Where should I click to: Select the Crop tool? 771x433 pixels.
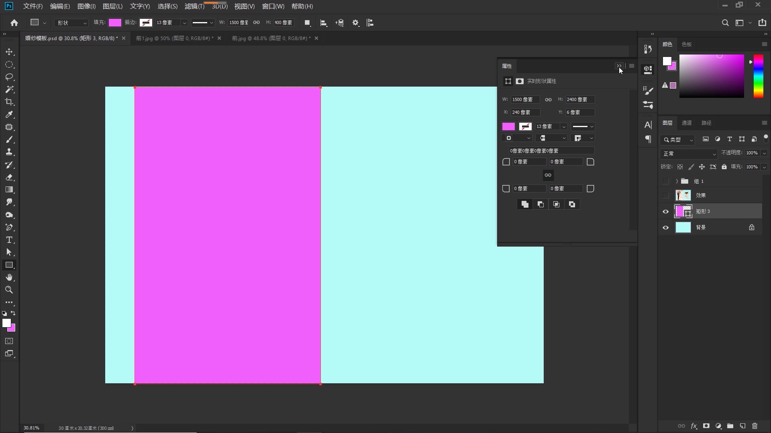tap(9, 102)
